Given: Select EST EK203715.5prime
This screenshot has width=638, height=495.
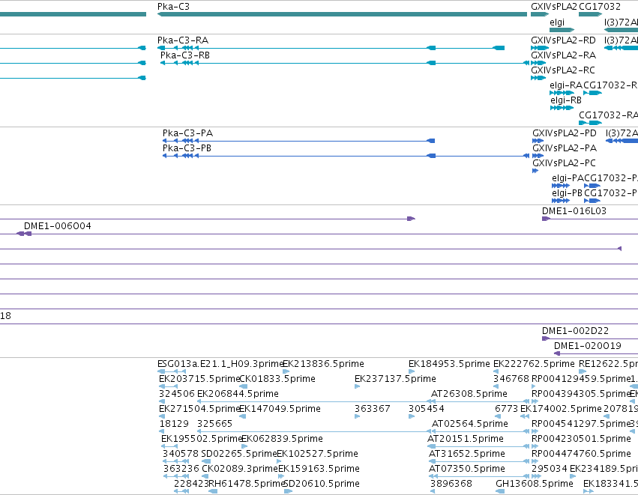Looking at the screenshot, I should click(x=199, y=379).
